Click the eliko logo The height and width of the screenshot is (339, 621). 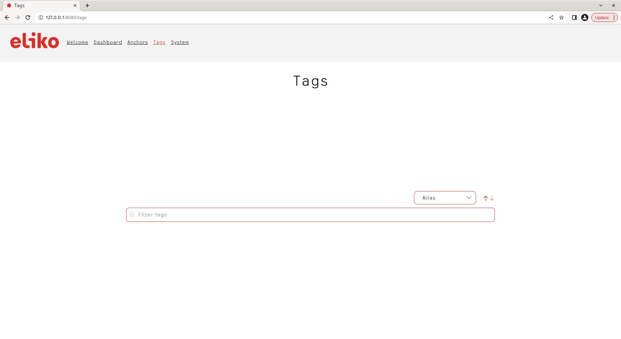tap(35, 41)
